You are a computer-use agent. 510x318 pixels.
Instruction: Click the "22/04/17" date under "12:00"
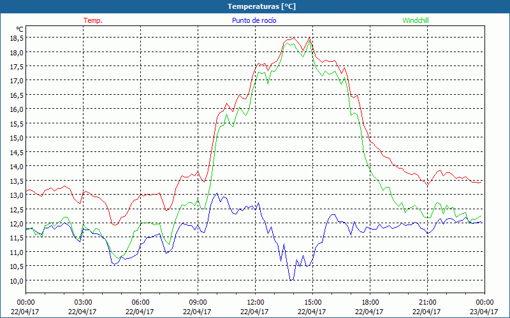[x=254, y=312]
